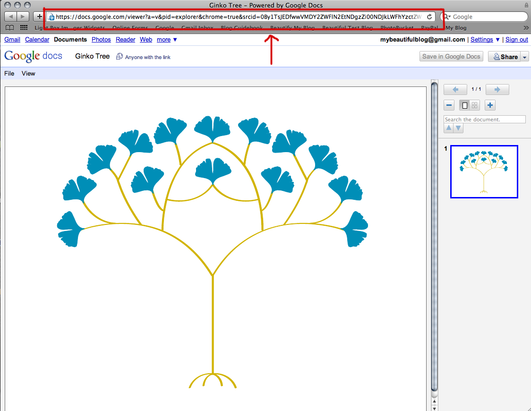531x411 pixels.
Task: Search upward using the up arrow icon
Action: click(x=448, y=128)
